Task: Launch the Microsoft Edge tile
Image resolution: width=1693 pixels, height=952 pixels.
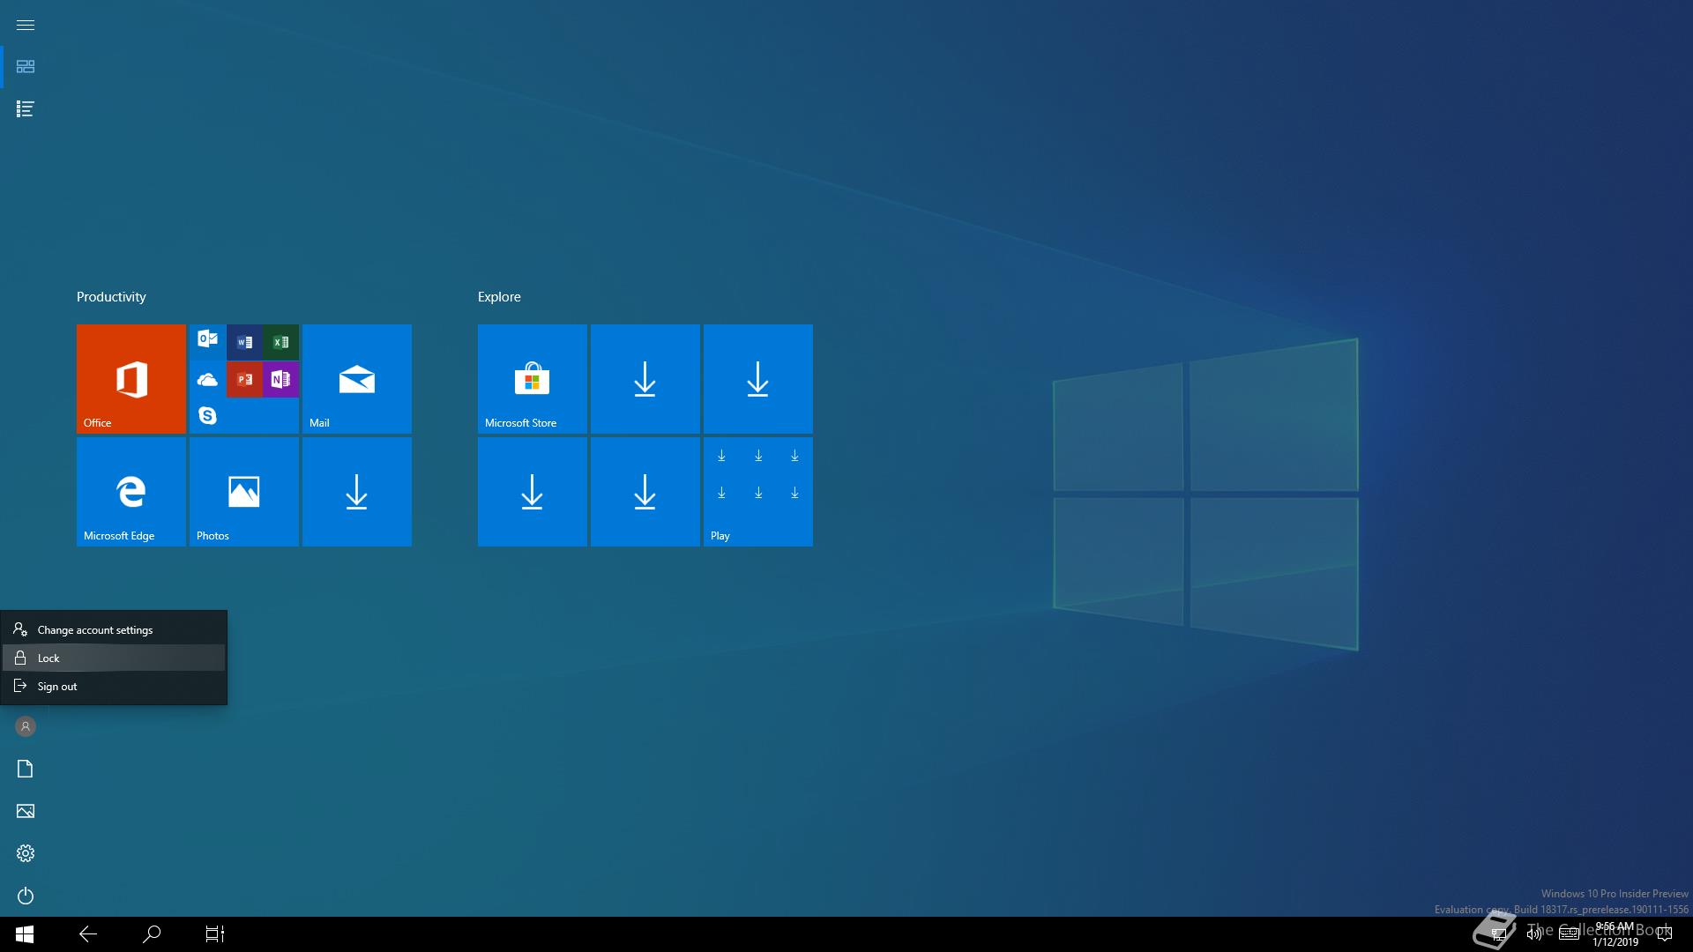Action: (x=131, y=492)
